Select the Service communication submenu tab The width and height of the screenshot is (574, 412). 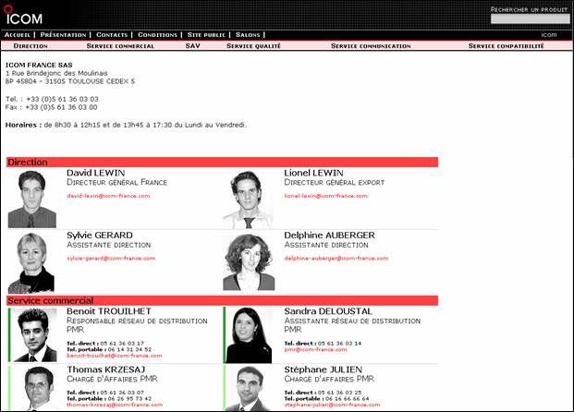point(371,46)
